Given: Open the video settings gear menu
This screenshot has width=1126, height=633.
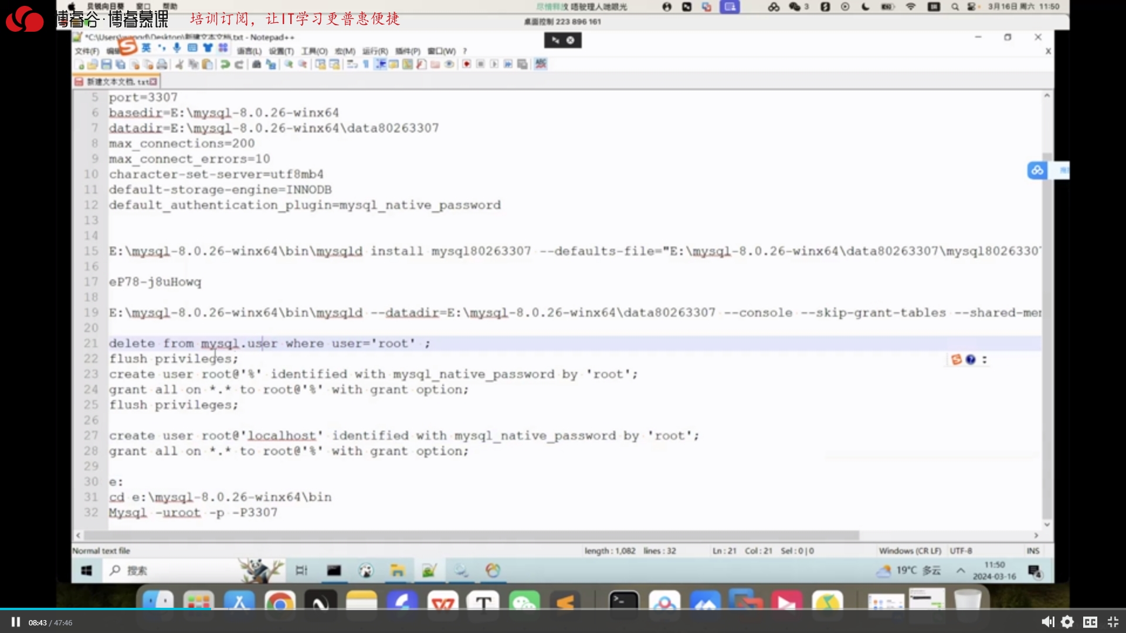Looking at the screenshot, I should click(x=1067, y=622).
